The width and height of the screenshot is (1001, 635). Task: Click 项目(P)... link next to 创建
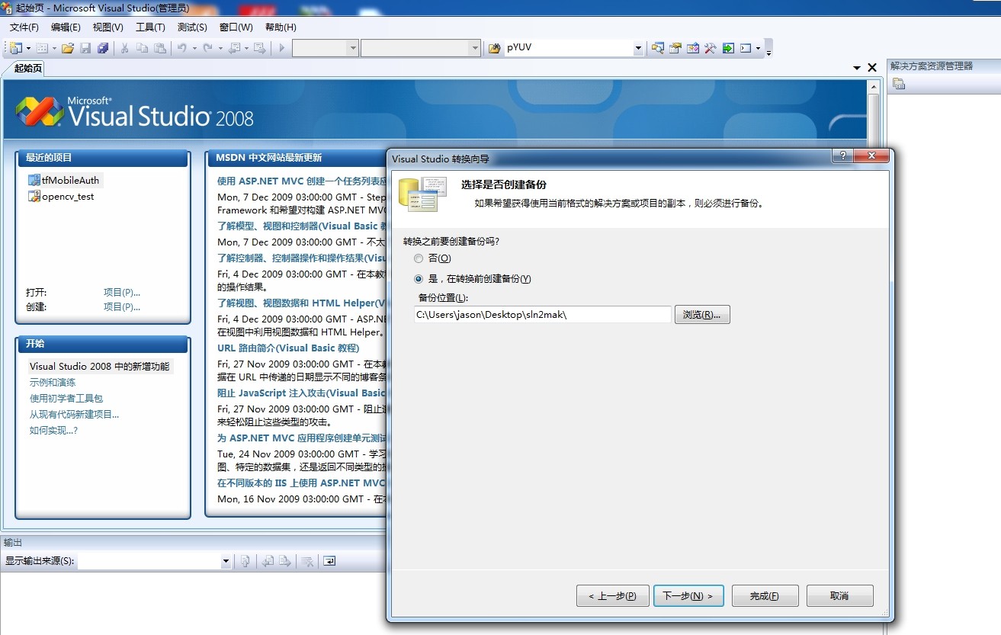(122, 306)
